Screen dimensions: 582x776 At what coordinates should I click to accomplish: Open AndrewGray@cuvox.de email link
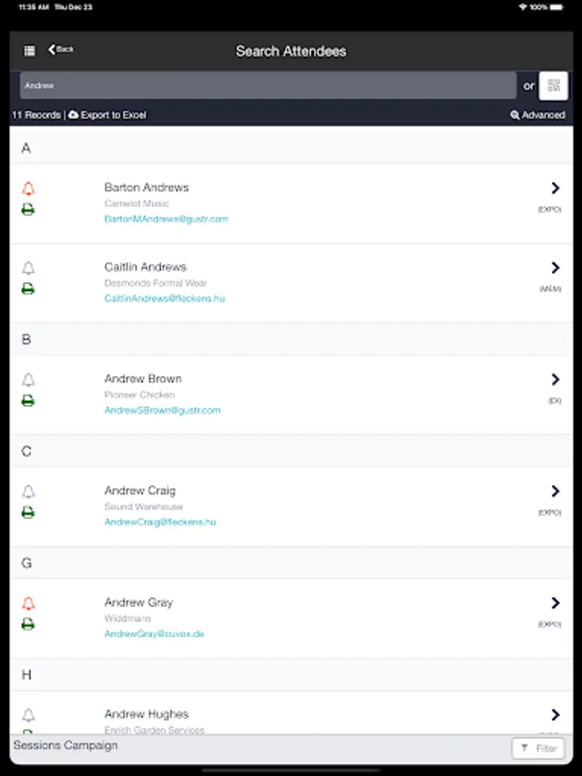tap(154, 634)
